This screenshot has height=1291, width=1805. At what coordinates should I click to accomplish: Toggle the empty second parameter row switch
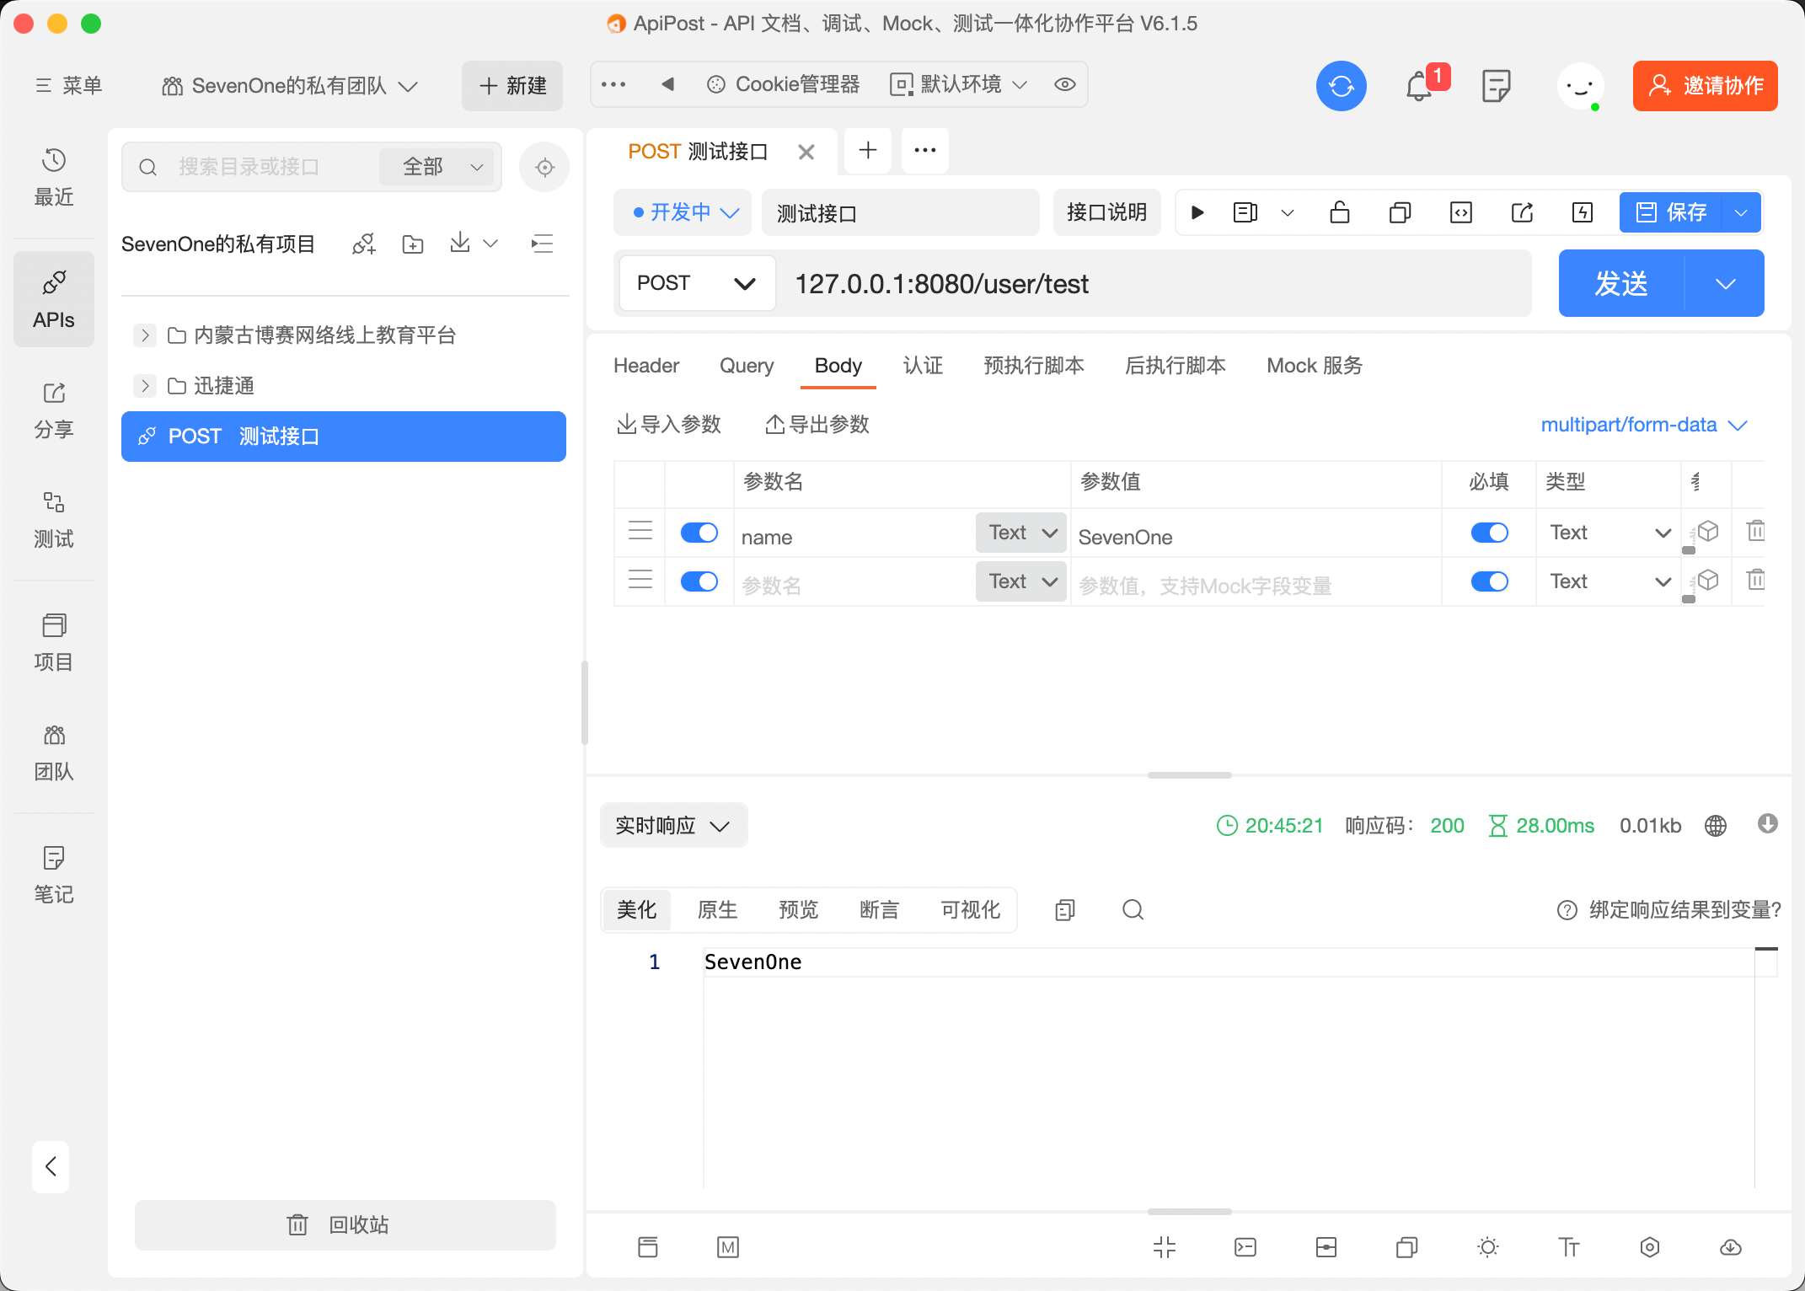point(699,581)
